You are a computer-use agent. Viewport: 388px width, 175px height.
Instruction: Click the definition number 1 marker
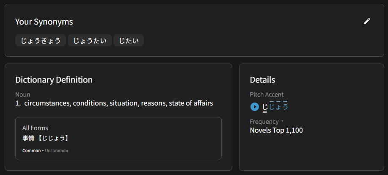18,103
